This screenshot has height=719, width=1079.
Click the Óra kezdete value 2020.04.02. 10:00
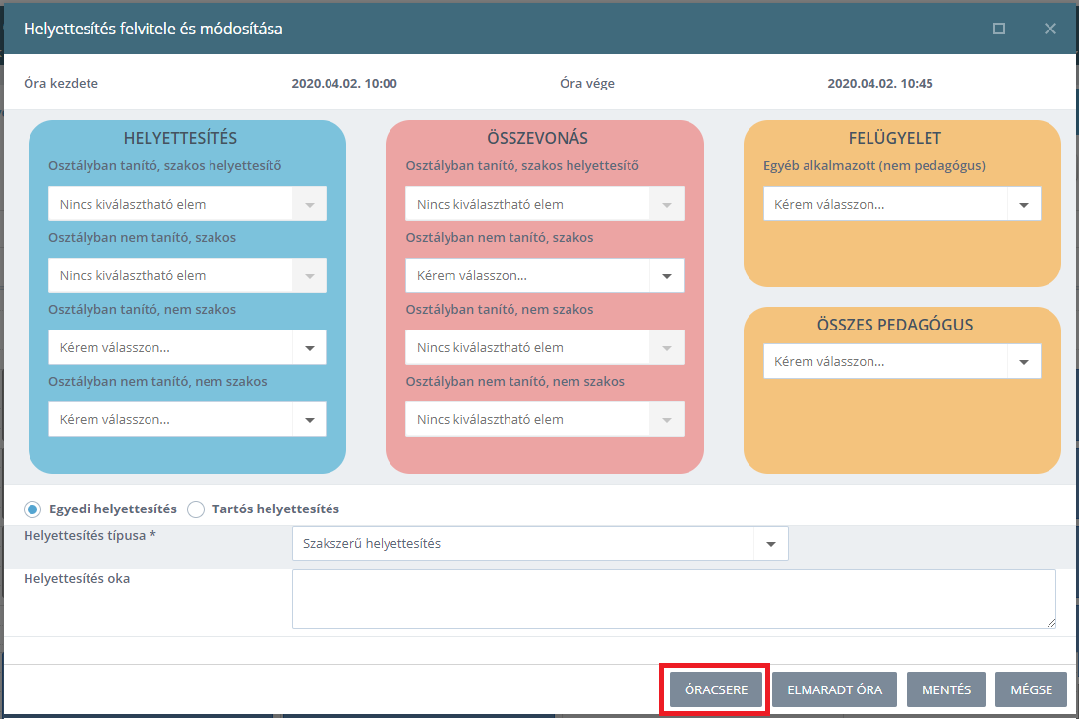pos(344,84)
